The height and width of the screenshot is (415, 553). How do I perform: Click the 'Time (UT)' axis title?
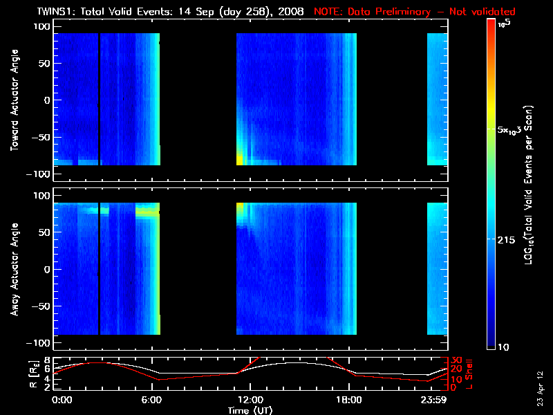point(250,410)
